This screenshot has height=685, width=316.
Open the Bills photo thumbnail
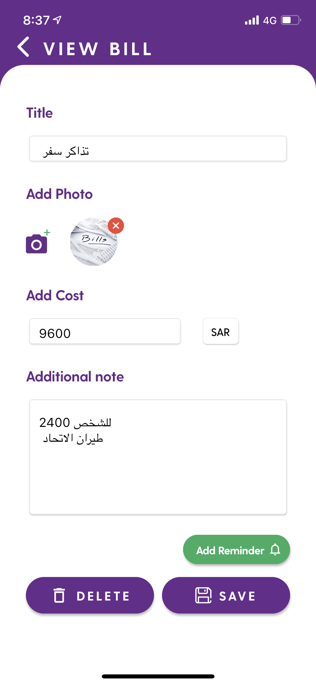point(94,242)
